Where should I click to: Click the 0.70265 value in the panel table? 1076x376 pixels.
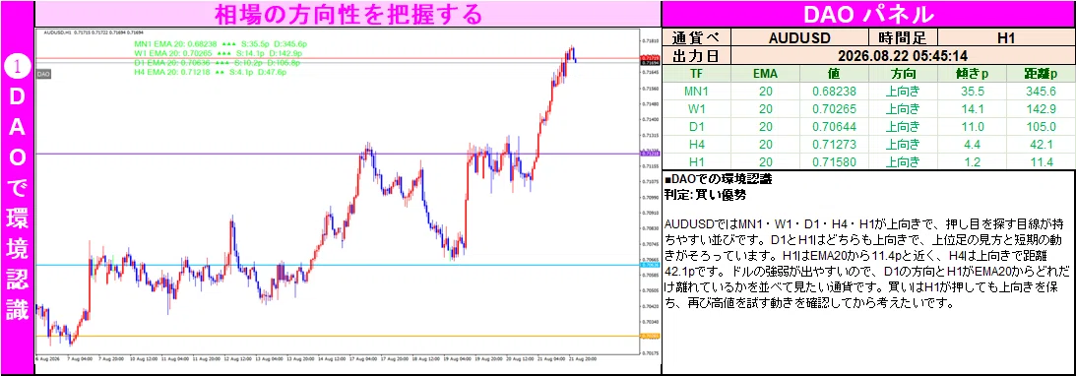(834, 109)
